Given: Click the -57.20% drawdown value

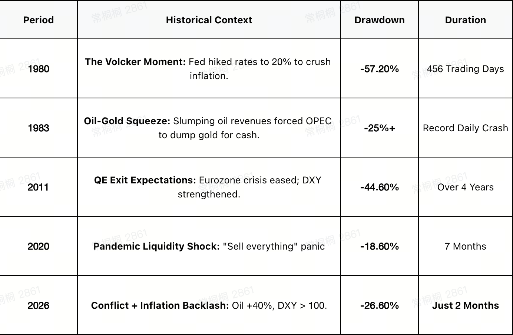Looking at the screenshot, I should 380,69.
